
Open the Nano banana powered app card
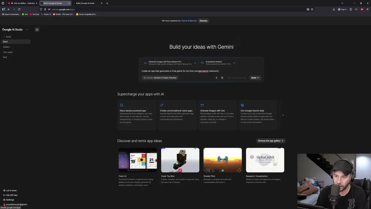137,115
